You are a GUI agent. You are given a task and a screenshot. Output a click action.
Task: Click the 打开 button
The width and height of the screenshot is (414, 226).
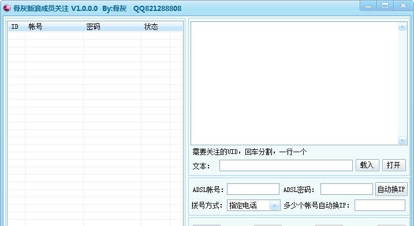pyautogui.click(x=394, y=165)
